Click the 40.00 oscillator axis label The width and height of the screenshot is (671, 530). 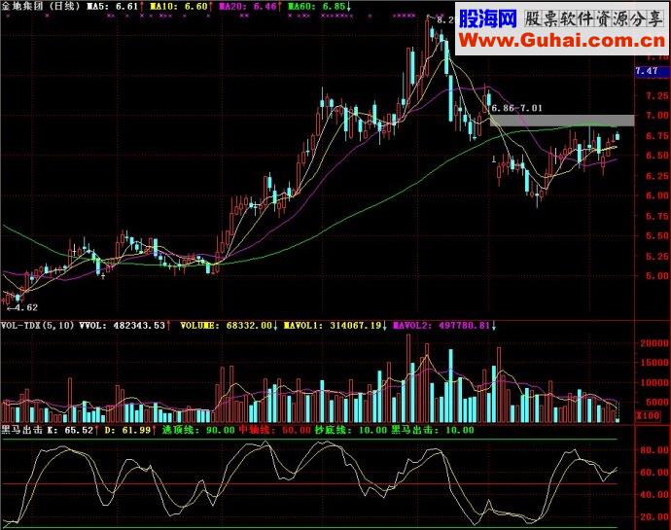[x=654, y=494]
